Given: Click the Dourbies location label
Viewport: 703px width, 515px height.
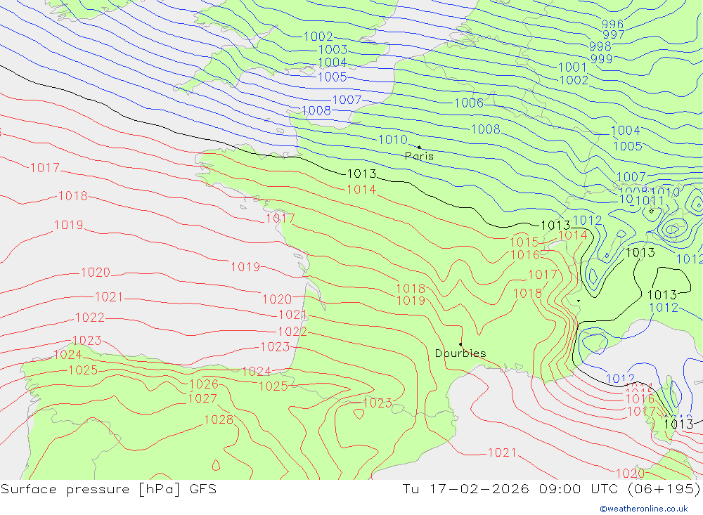Looking at the screenshot, I should click(460, 353).
